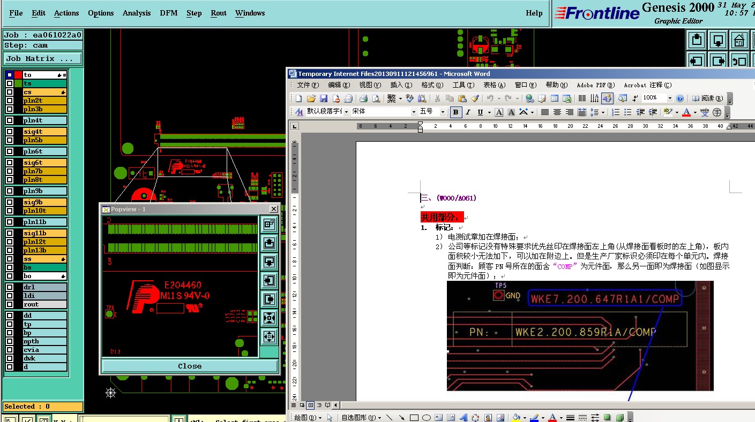Screen dimensions: 755x422
Task: Click Word's Open folder icon
Action: pos(311,98)
